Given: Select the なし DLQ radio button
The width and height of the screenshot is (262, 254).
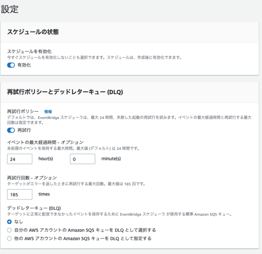Looking at the screenshot, I should click(9, 222).
